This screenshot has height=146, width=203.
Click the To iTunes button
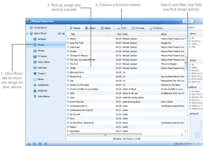click(138, 28)
